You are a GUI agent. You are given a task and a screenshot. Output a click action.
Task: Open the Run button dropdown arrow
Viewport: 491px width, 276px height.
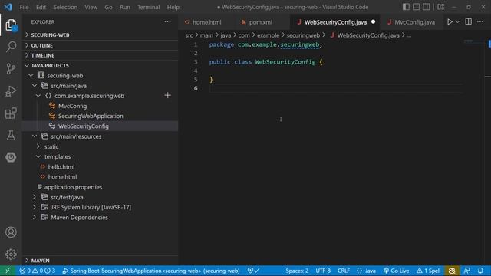457,22
